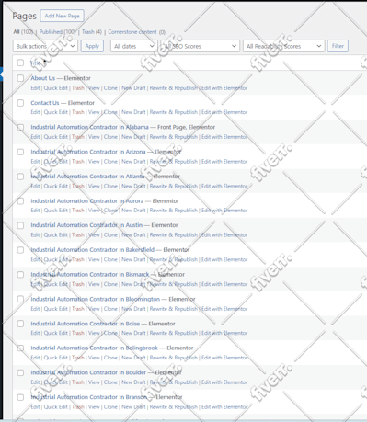Click View under the Branson page
This screenshot has width=367, height=422.
tap(94, 406)
